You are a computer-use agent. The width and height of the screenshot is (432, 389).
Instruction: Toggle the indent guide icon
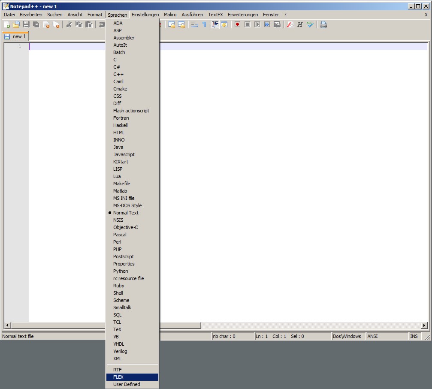click(214, 25)
